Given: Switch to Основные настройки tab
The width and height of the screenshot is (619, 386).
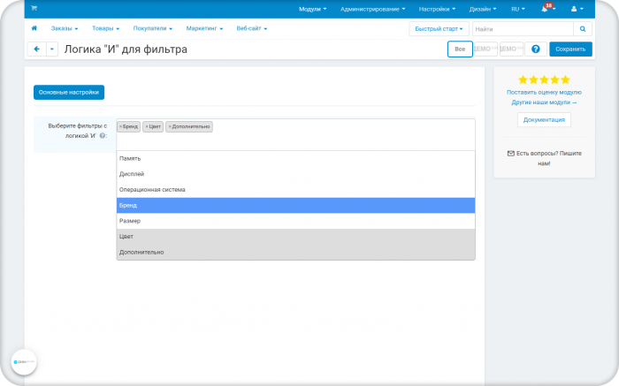Looking at the screenshot, I should pos(69,92).
